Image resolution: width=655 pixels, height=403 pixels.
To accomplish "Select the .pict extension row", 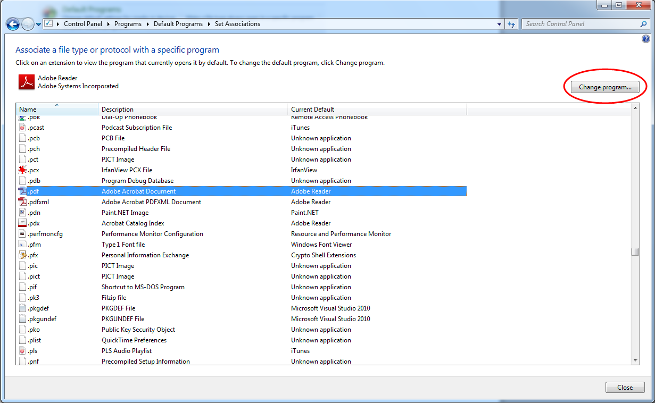I will click(x=242, y=276).
